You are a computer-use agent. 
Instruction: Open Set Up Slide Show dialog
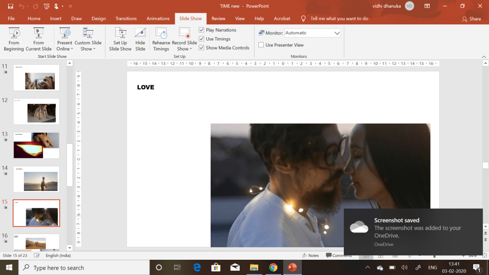(120, 39)
